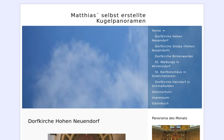
Task: Select Dorfkirche Birkenwerder in navigation
Action: pos(174,56)
